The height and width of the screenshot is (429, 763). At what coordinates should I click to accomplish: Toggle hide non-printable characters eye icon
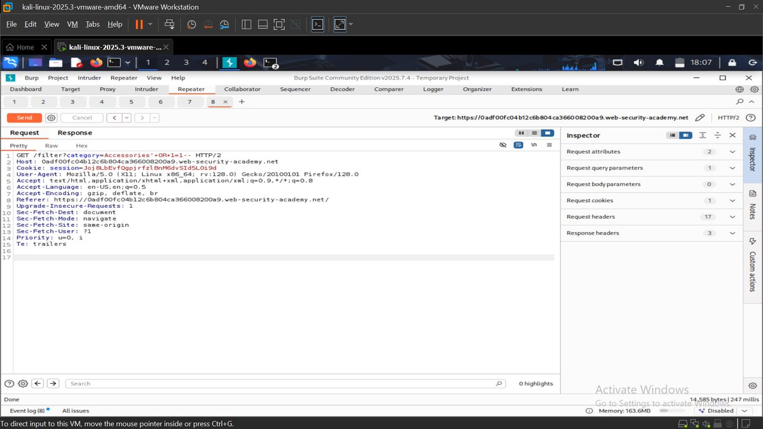[x=503, y=146]
